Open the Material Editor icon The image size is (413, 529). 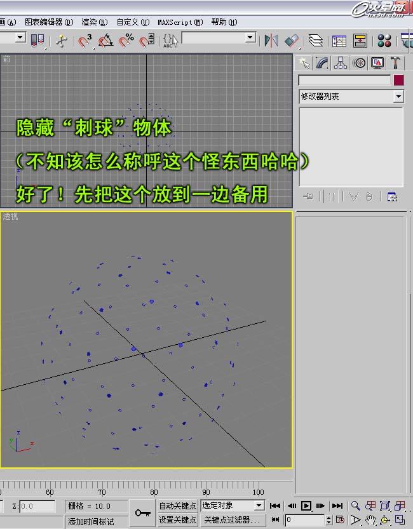pos(384,41)
